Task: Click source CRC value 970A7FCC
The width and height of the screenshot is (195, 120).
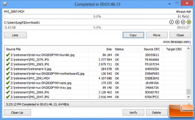Action: pos(152,97)
